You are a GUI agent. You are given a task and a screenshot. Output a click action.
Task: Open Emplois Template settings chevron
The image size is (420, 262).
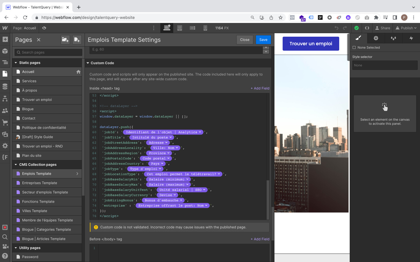[77, 174]
